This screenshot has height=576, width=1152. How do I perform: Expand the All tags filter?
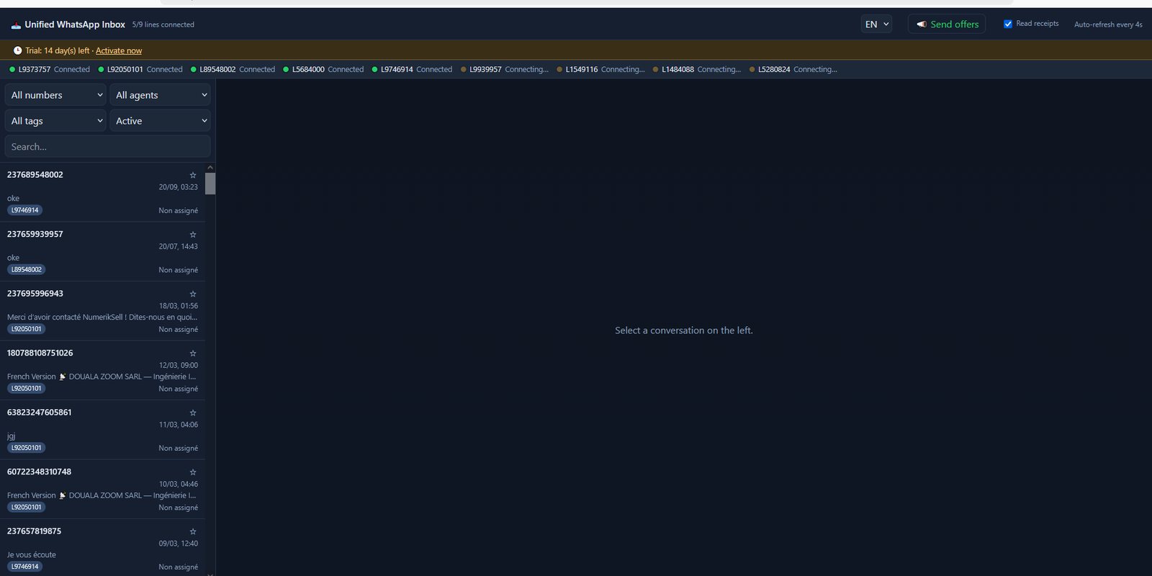click(x=56, y=121)
